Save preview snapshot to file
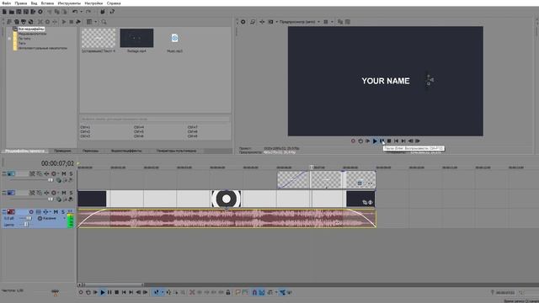 click(348, 22)
